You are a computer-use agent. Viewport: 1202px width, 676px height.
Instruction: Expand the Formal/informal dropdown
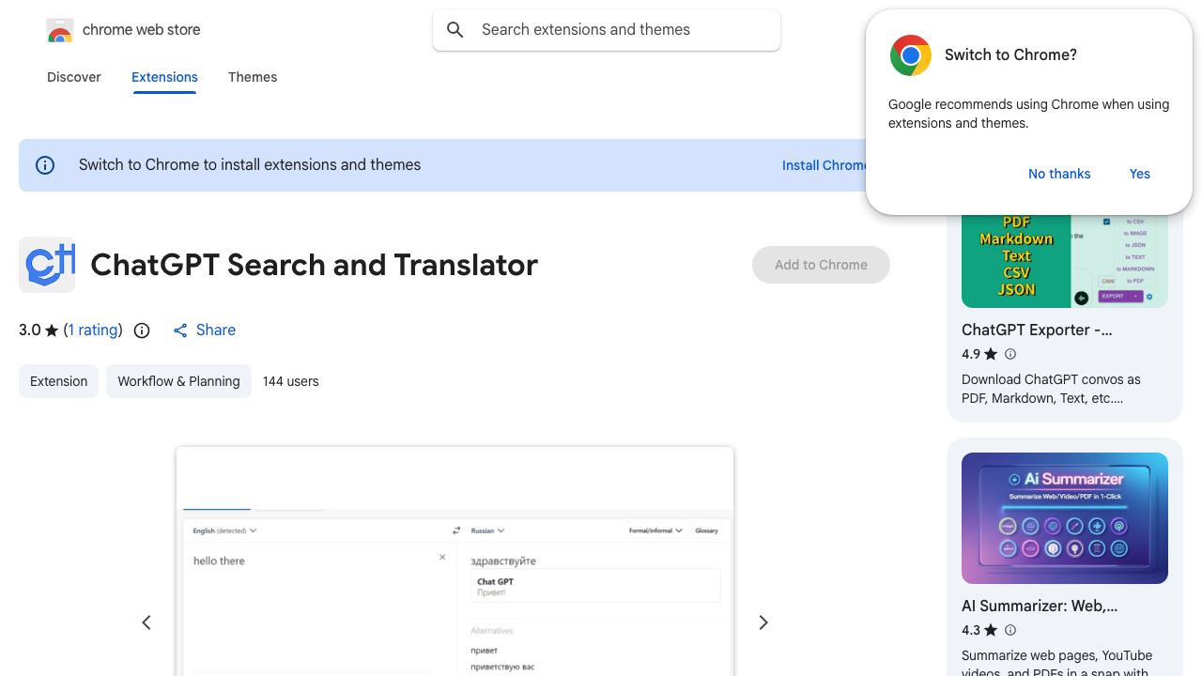coord(655,530)
